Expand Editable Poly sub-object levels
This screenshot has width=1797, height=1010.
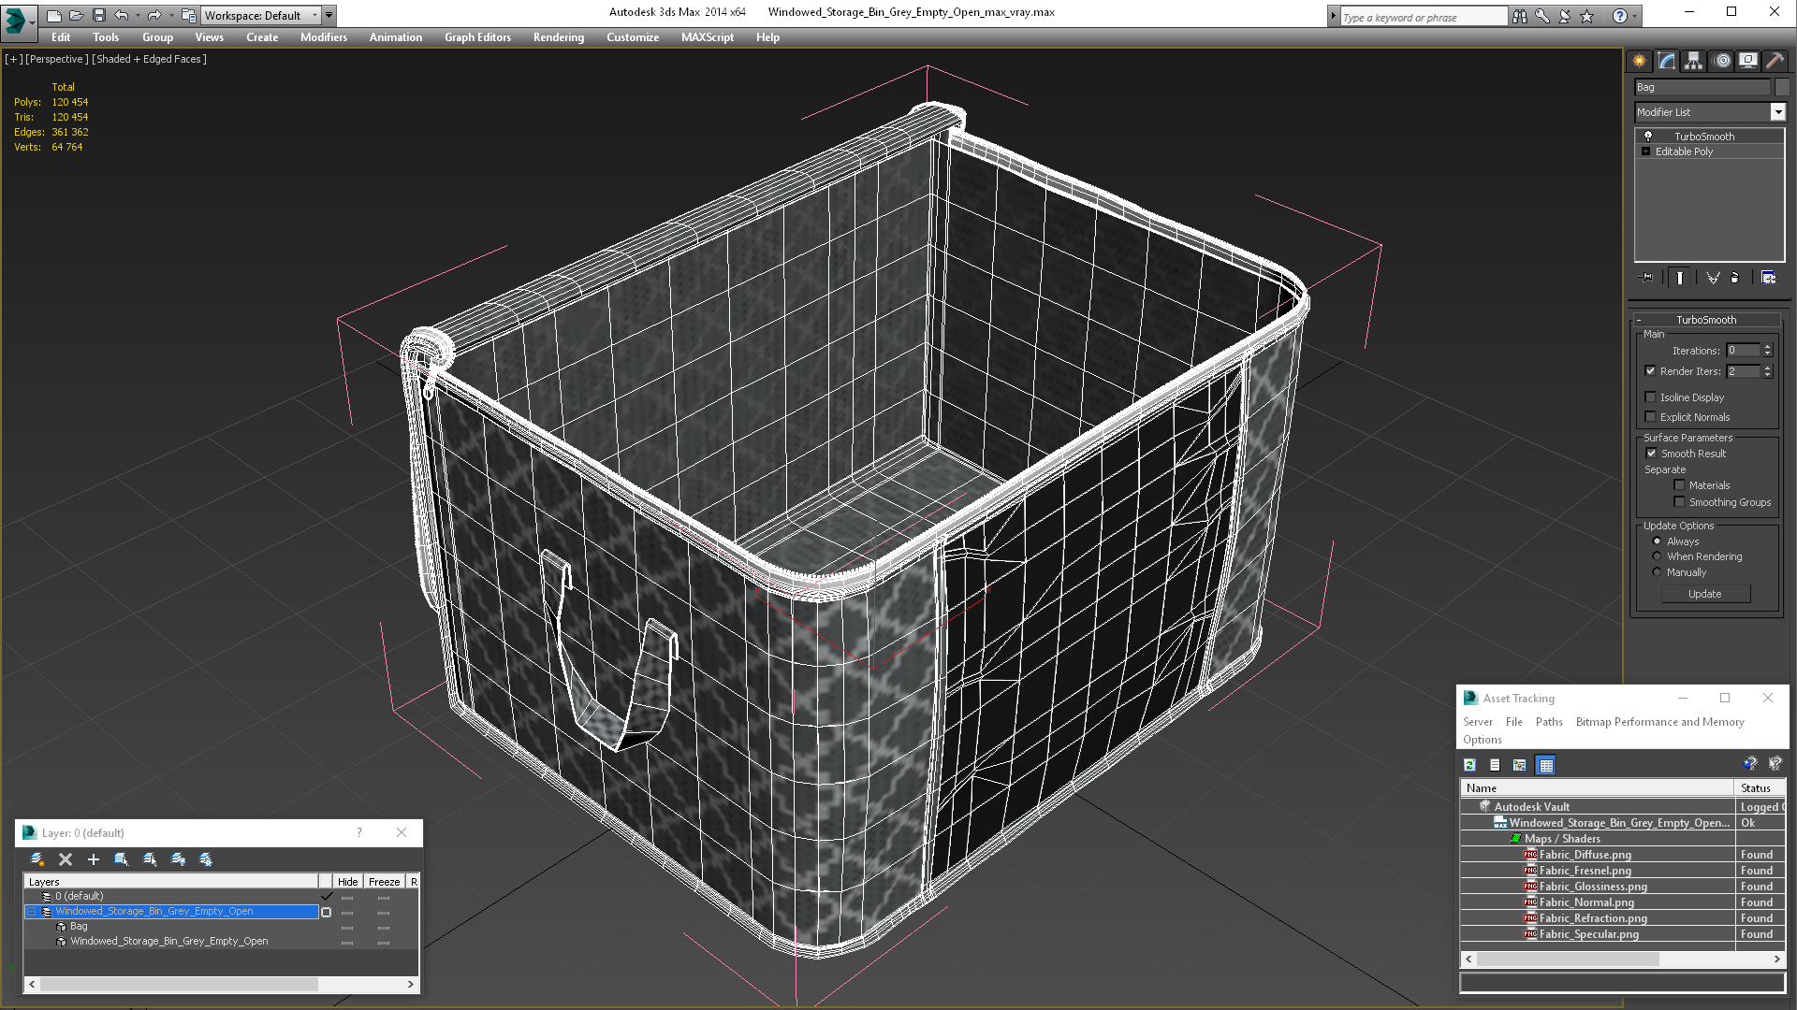1646,151
